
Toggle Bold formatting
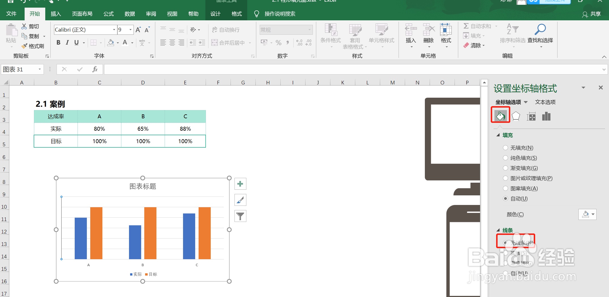coord(58,43)
